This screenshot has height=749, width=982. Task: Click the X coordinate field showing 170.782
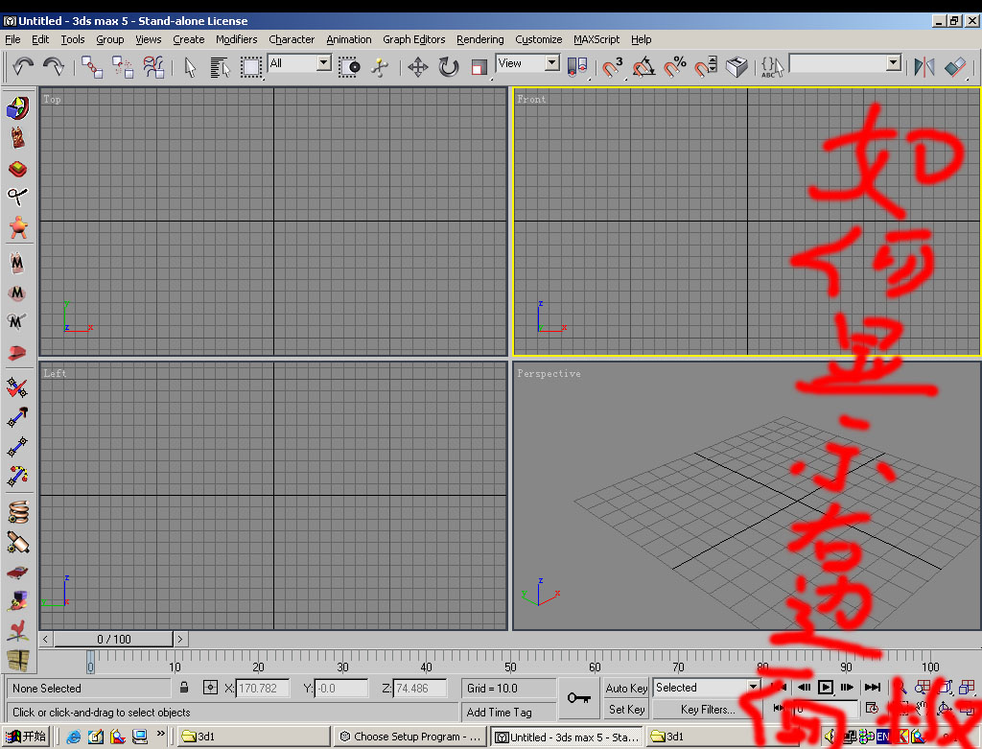coord(263,689)
